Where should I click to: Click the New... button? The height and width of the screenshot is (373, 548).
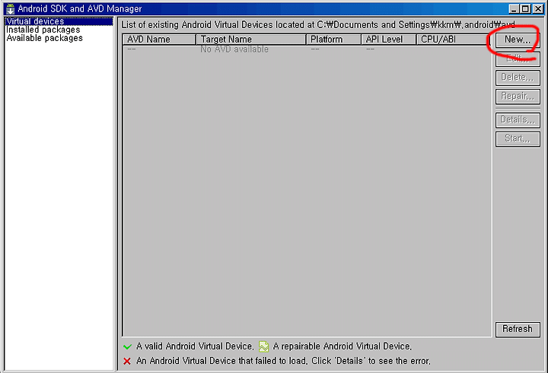pos(518,40)
